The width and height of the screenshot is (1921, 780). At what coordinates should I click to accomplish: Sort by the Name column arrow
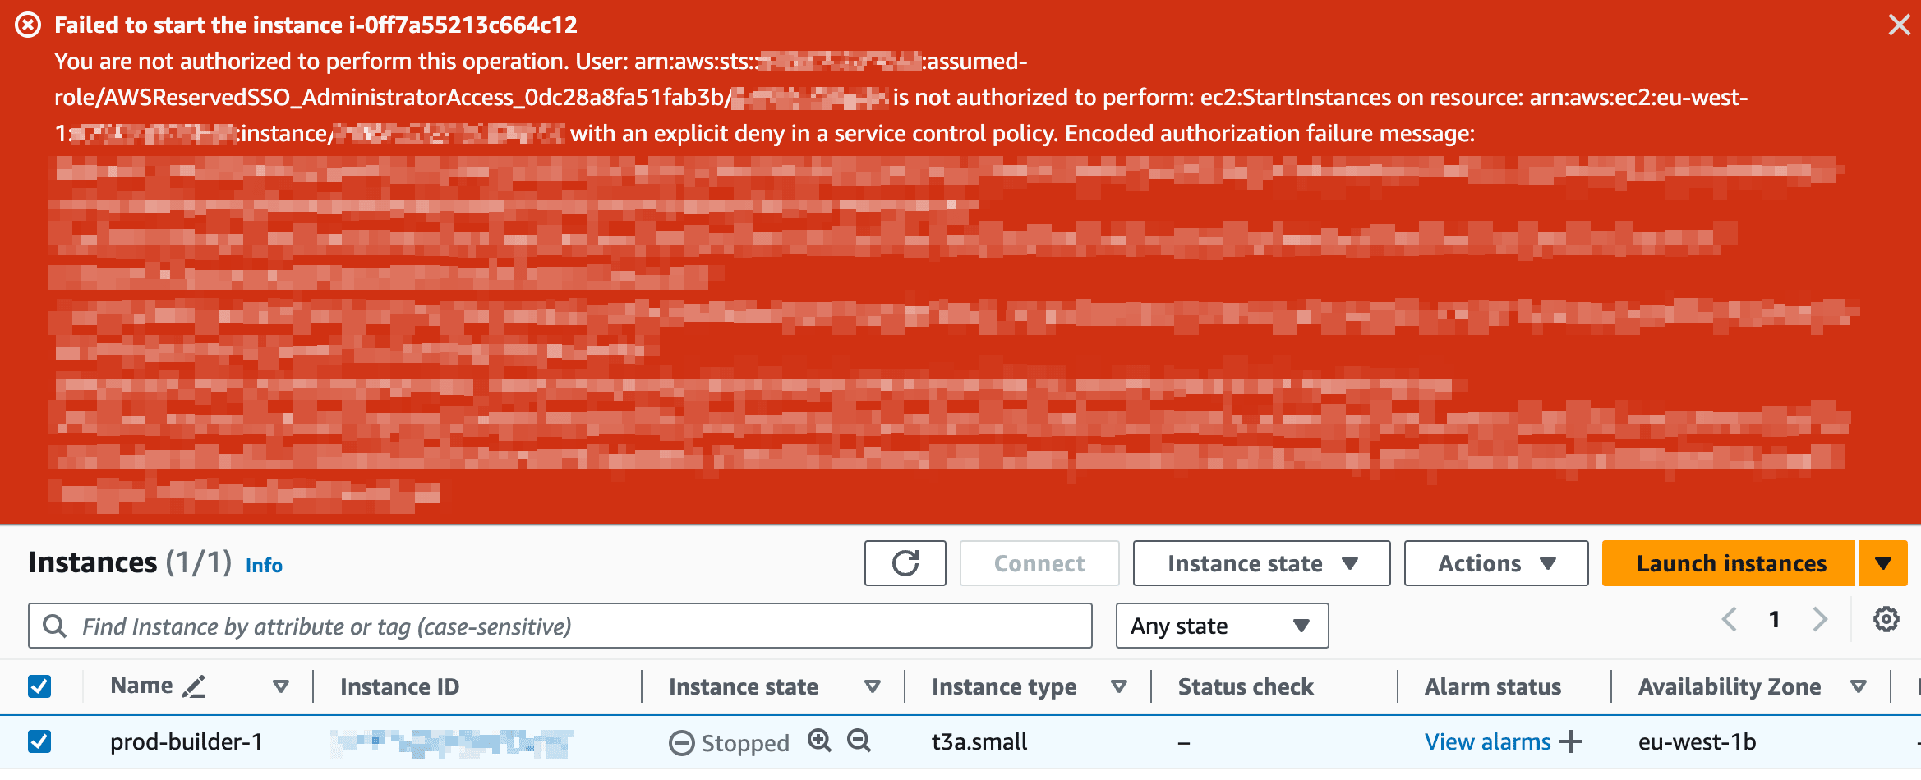(x=281, y=686)
